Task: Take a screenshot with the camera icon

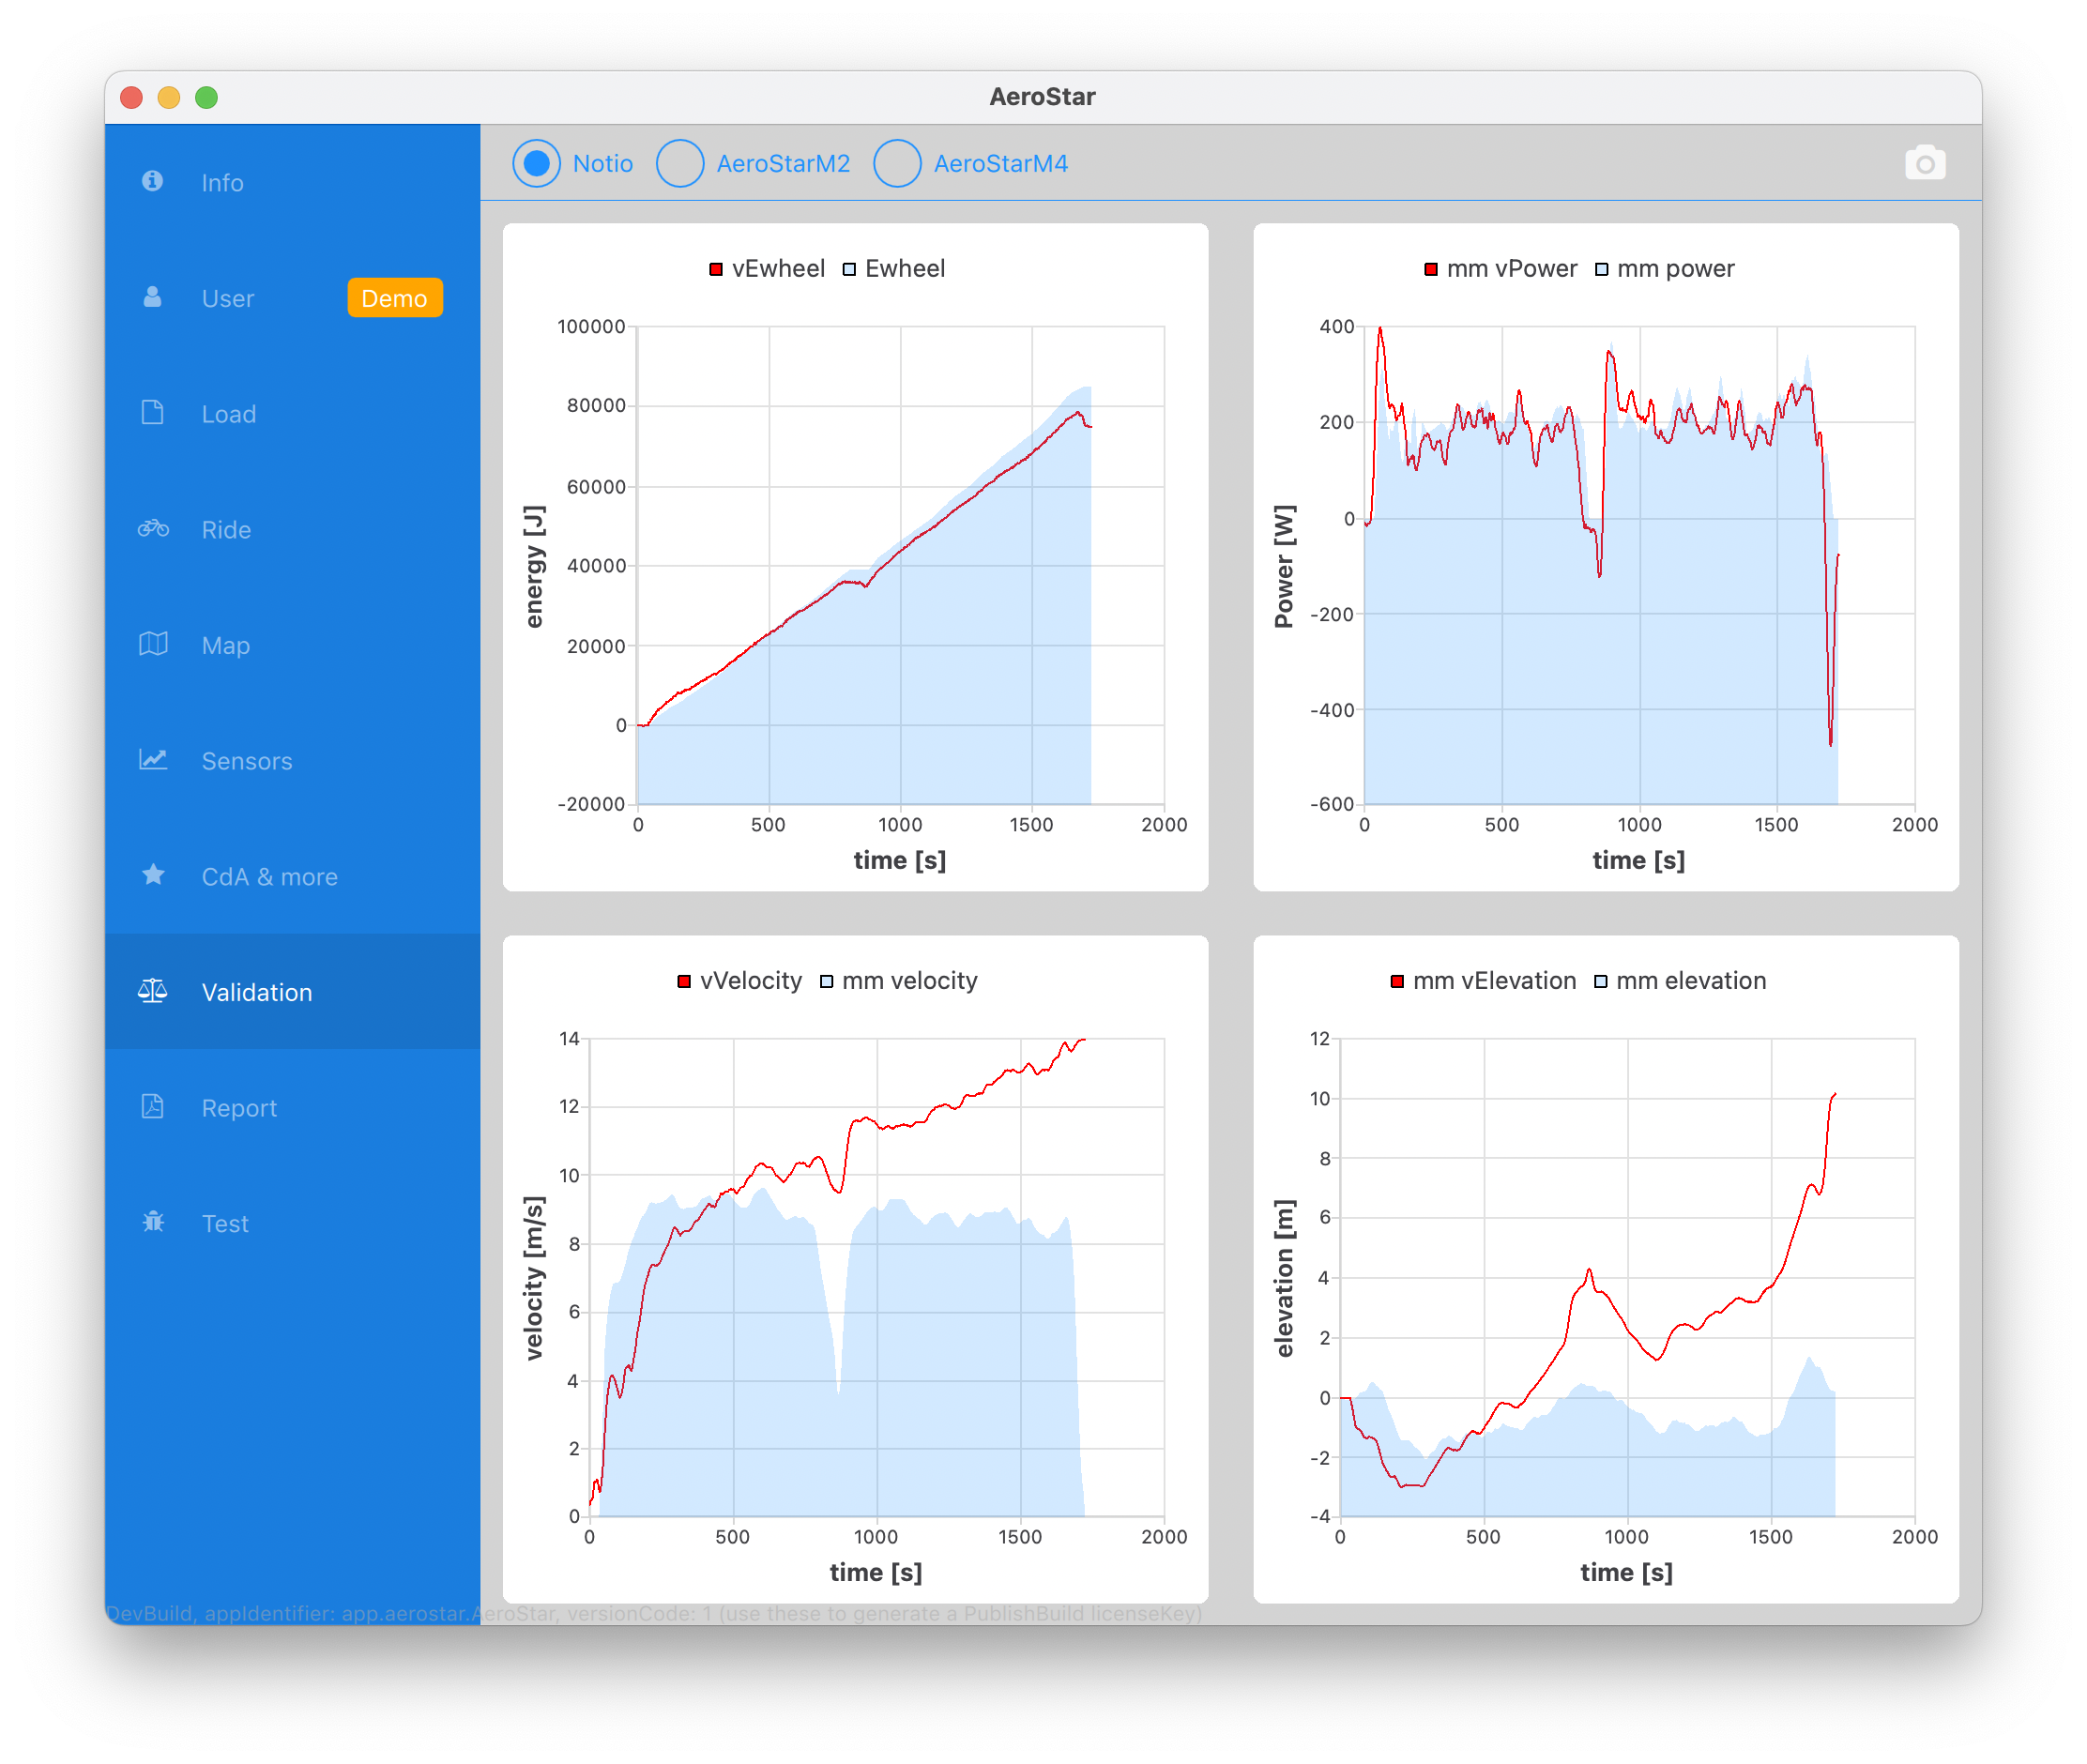Action: click(1924, 163)
